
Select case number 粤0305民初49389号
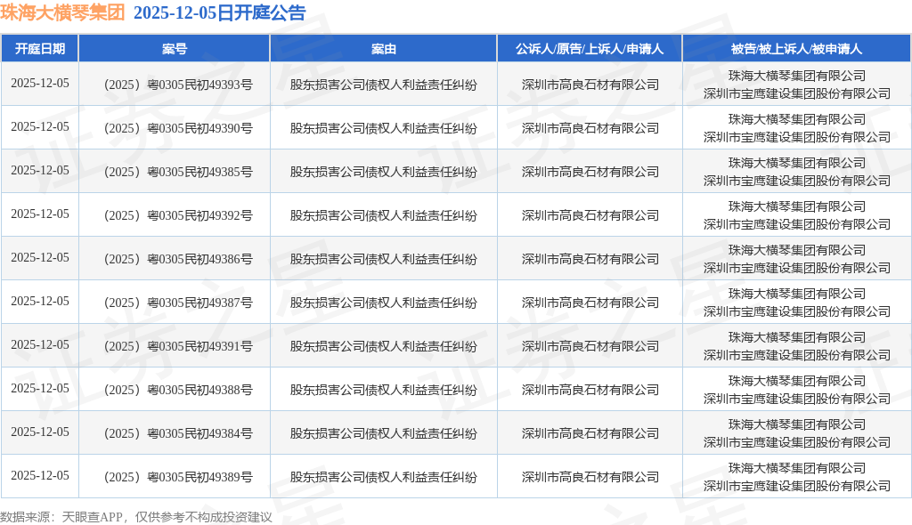click(x=178, y=477)
